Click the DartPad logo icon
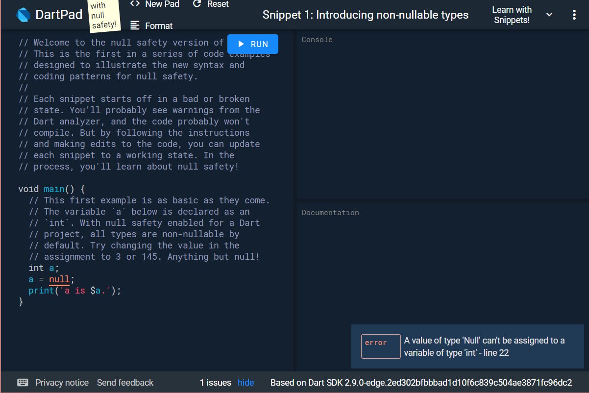The image size is (589, 393). [23, 14]
